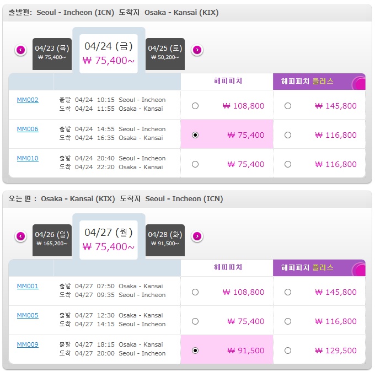Select 04/28 return date tab

click(165, 240)
